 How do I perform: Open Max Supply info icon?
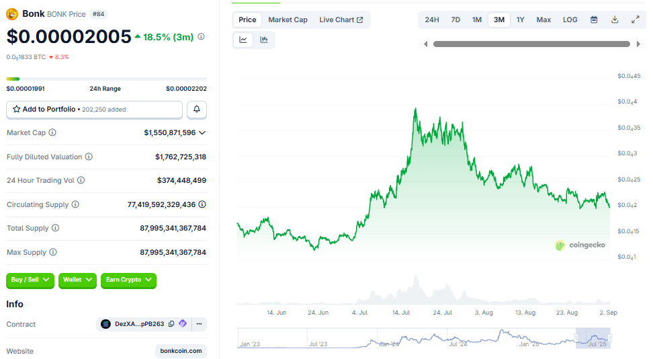tap(53, 252)
